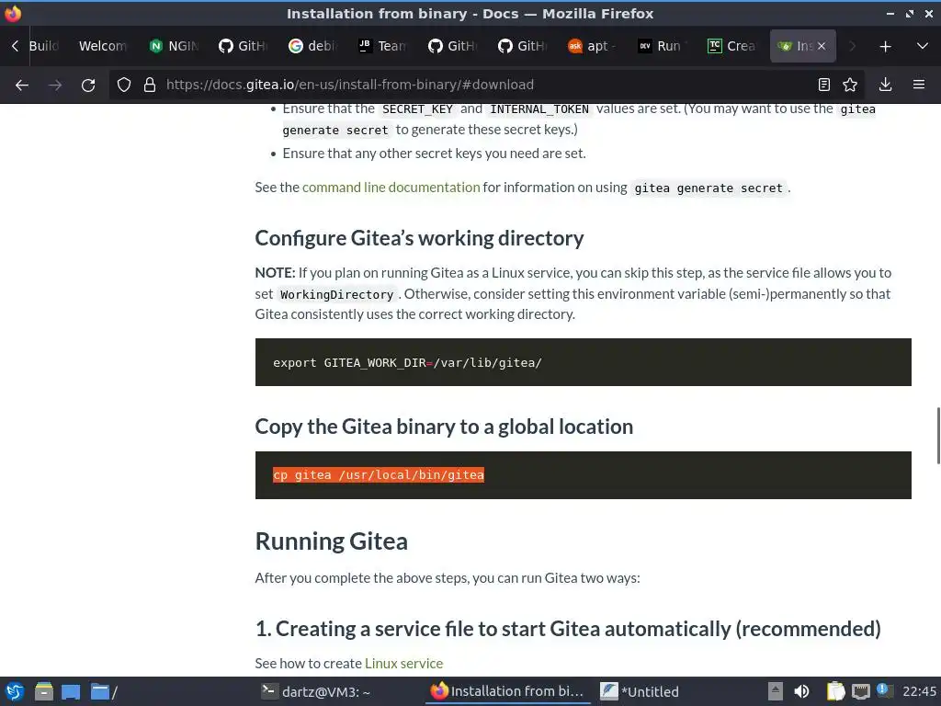
Task: Select the first GitHub tab
Action: [244, 46]
